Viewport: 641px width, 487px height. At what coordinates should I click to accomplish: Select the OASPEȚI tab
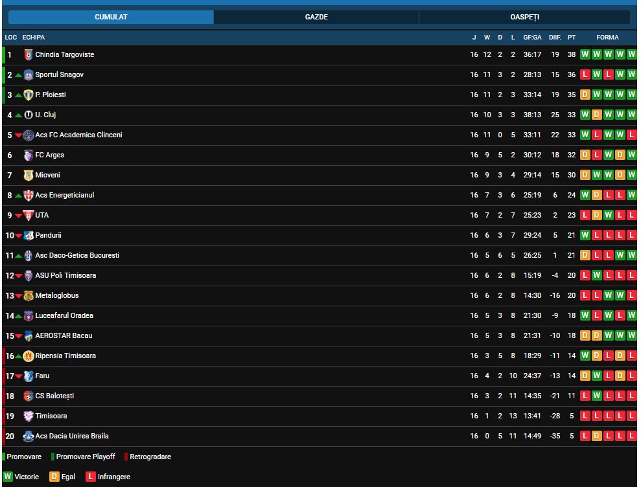[x=524, y=17]
